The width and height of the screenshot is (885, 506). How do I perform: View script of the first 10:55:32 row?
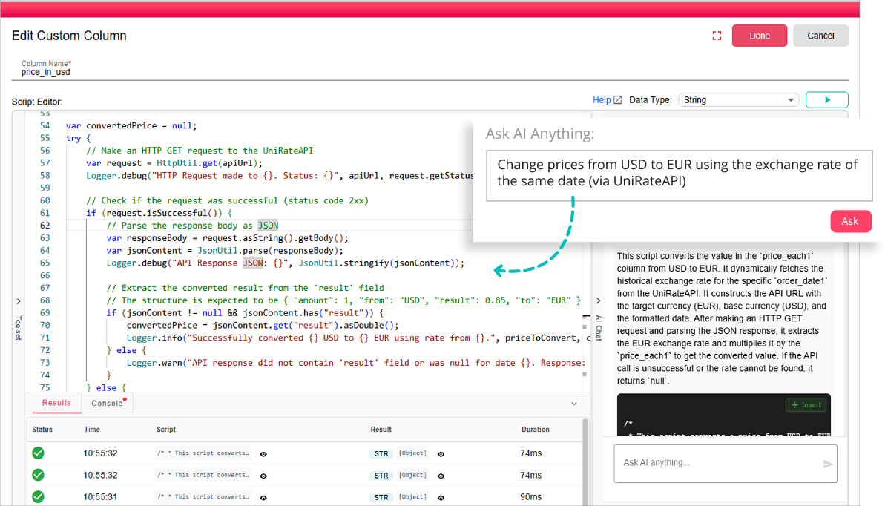(263, 454)
